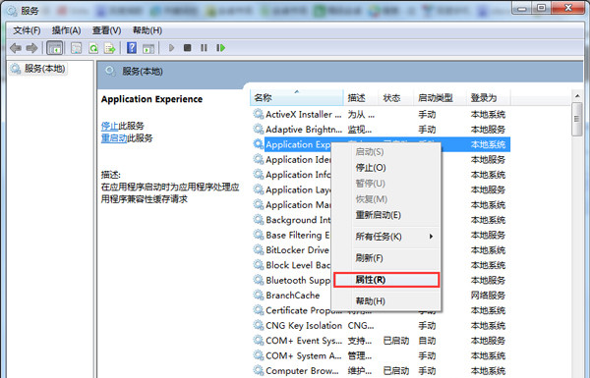Open the 操作(A) menu

coord(66,30)
